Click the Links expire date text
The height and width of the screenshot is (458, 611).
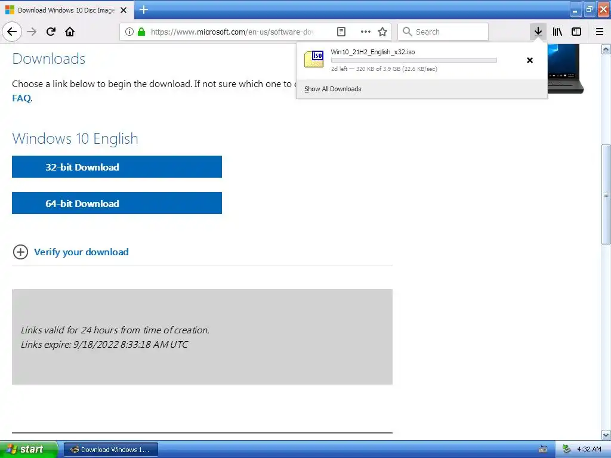click(104, 344)
